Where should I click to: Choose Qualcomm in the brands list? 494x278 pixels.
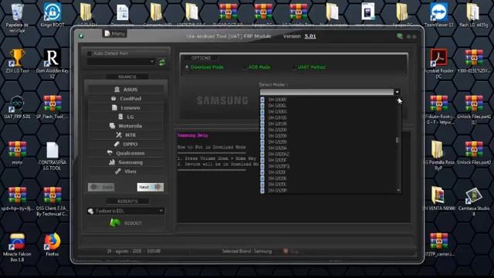coord(126,153)
